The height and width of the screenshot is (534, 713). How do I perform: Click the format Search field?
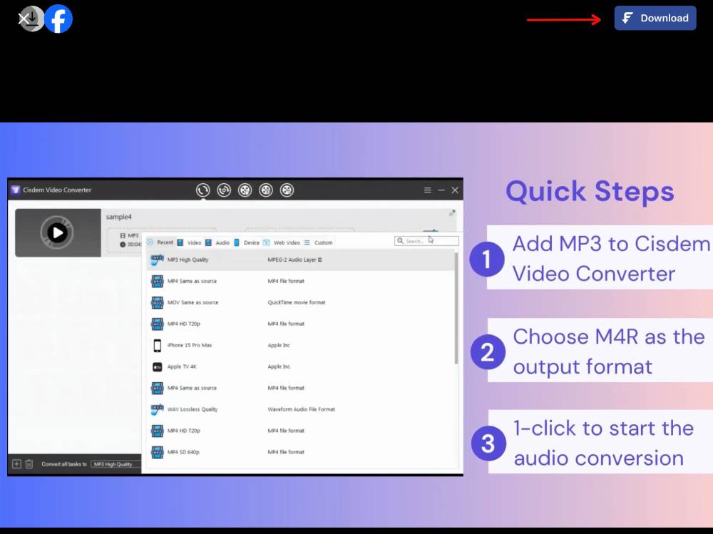[426, 240]
